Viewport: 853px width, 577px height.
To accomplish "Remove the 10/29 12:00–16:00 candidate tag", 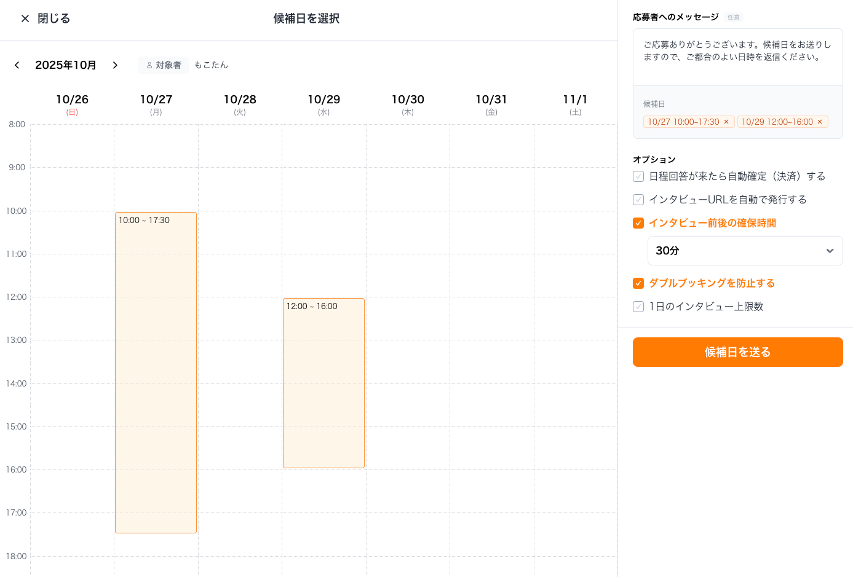I will click(x=820, y=122).
